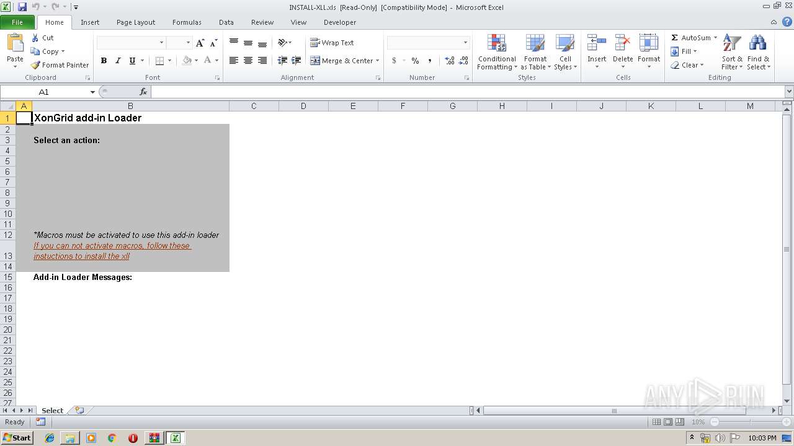The width and height of the screenshot is (794, 446).
Task: Click the Excel Help icon
Action: point(787,22)
